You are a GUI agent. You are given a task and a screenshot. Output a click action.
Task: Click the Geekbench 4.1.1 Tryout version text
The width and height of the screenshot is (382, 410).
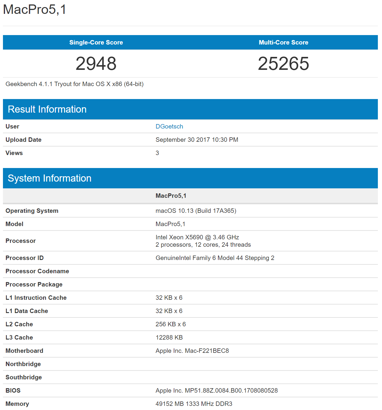(75, 84)
